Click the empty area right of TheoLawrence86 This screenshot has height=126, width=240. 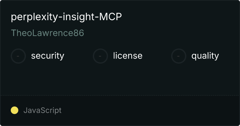click(x=161, y=33)
